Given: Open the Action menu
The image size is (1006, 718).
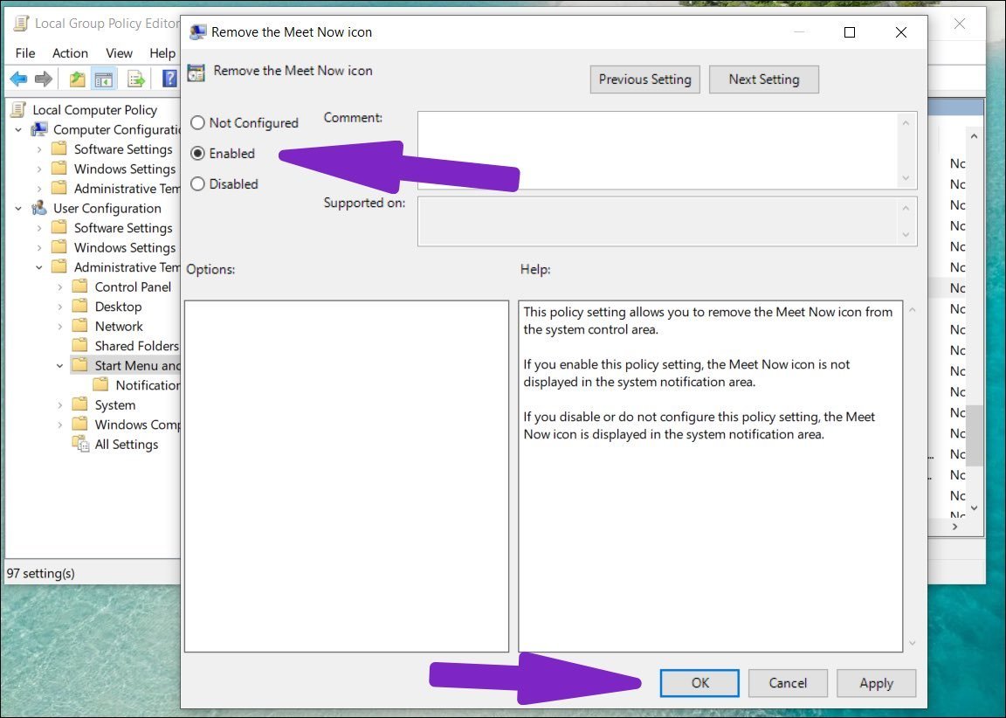Looking at the screenshot, I should [70, 52].
